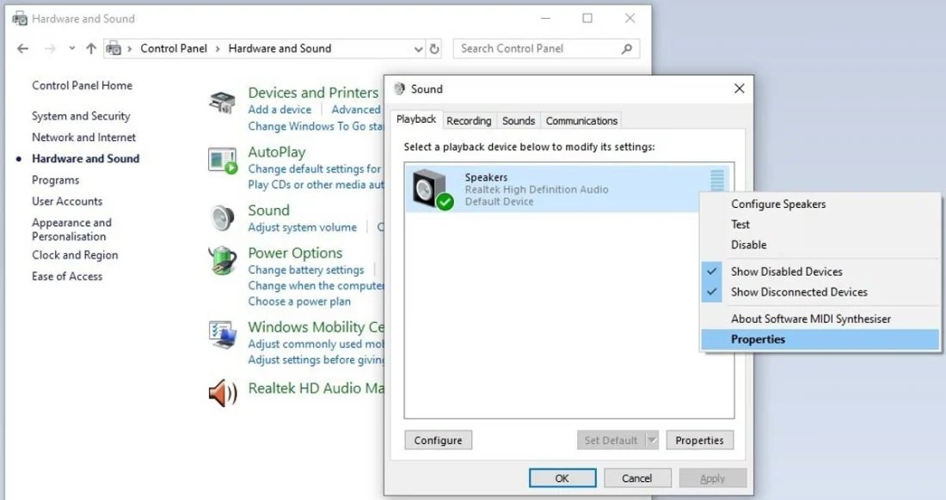This screenshot has width=946, height=500.
Task: Open the Sound heading link
Action: click(269, 210)
